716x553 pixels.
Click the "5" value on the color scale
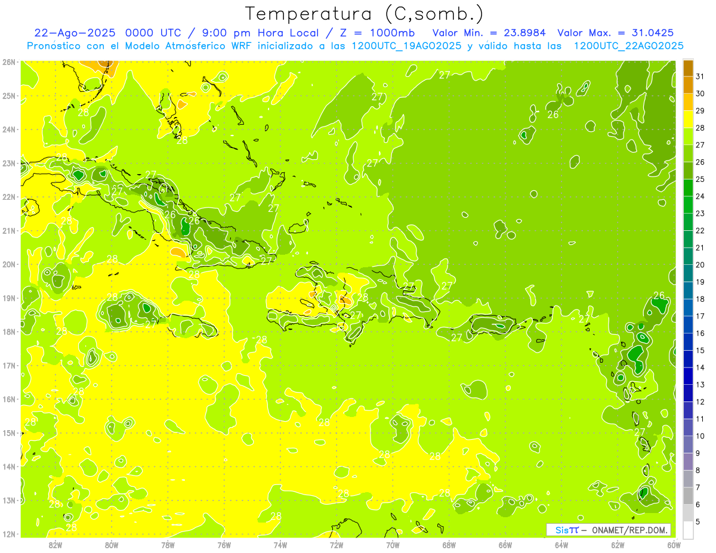pyautogui.click(x=698, y=521)
